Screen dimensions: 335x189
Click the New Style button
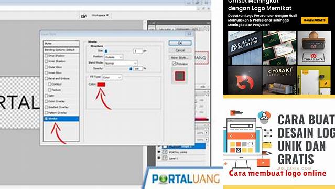tap(180, 58)
